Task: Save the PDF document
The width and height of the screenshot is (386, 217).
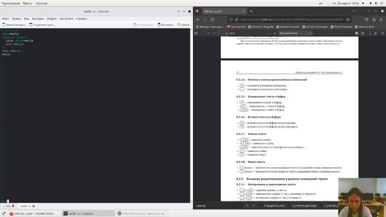Action: point(362,33)
